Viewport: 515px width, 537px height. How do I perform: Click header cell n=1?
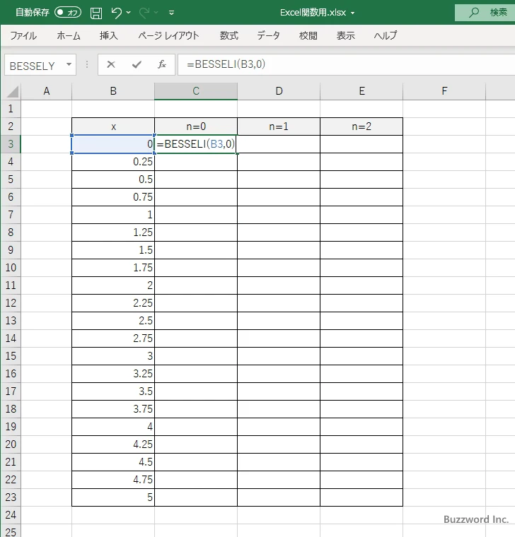(279, 126)
